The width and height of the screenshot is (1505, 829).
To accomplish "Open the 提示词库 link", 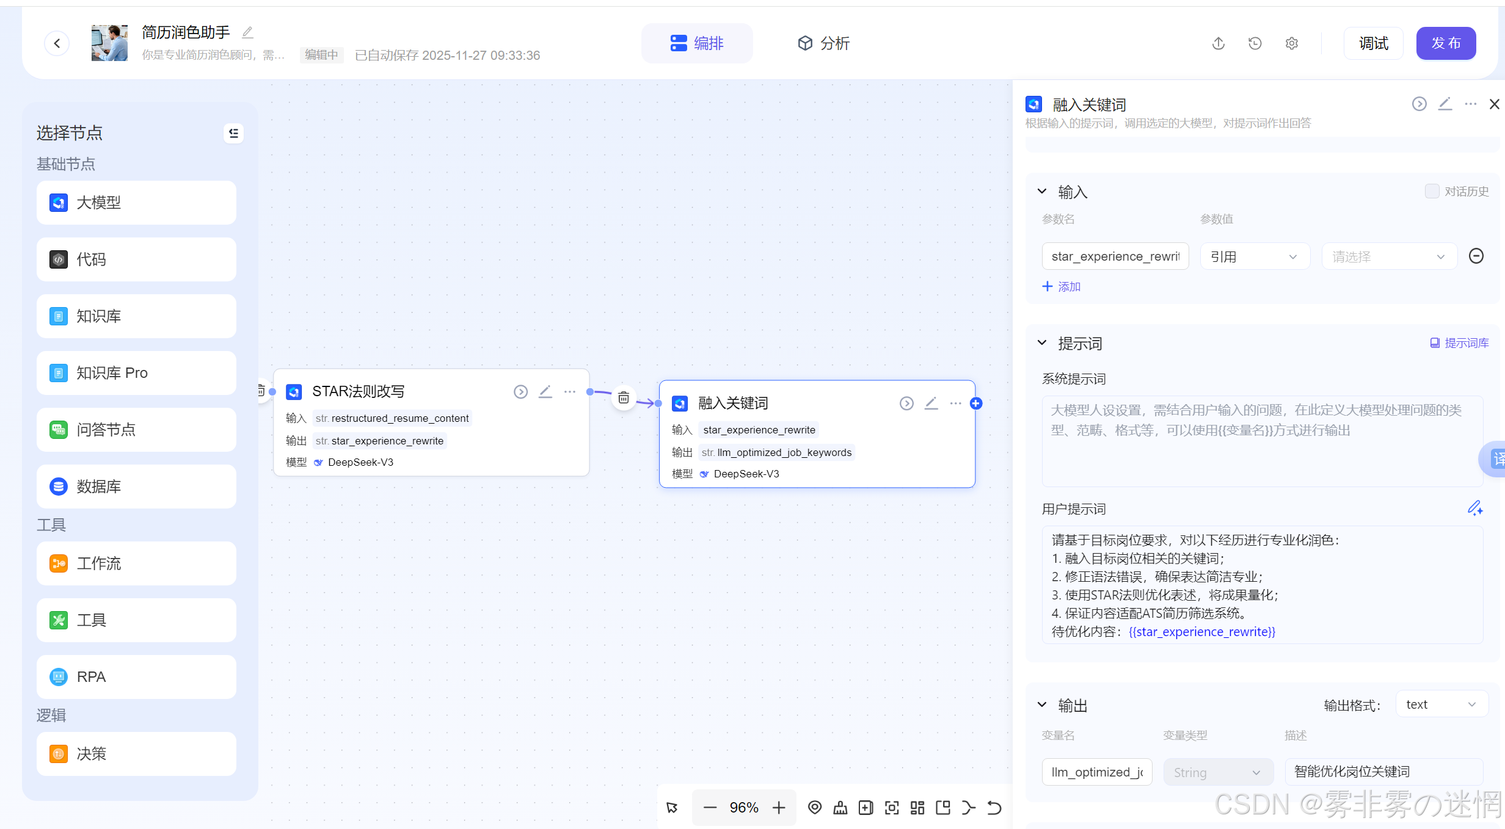I will tap(1459, 343).
